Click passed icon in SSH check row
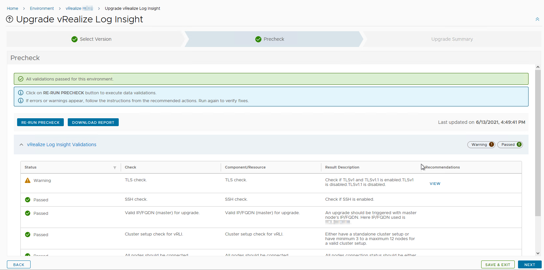The height and width of the screenshot is (270, 544). pyautogui.click(x=28, y=200)
